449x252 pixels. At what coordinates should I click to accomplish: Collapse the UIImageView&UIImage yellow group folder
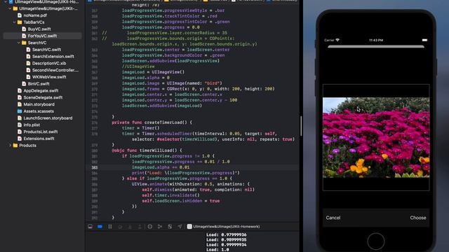click(11, 8)
